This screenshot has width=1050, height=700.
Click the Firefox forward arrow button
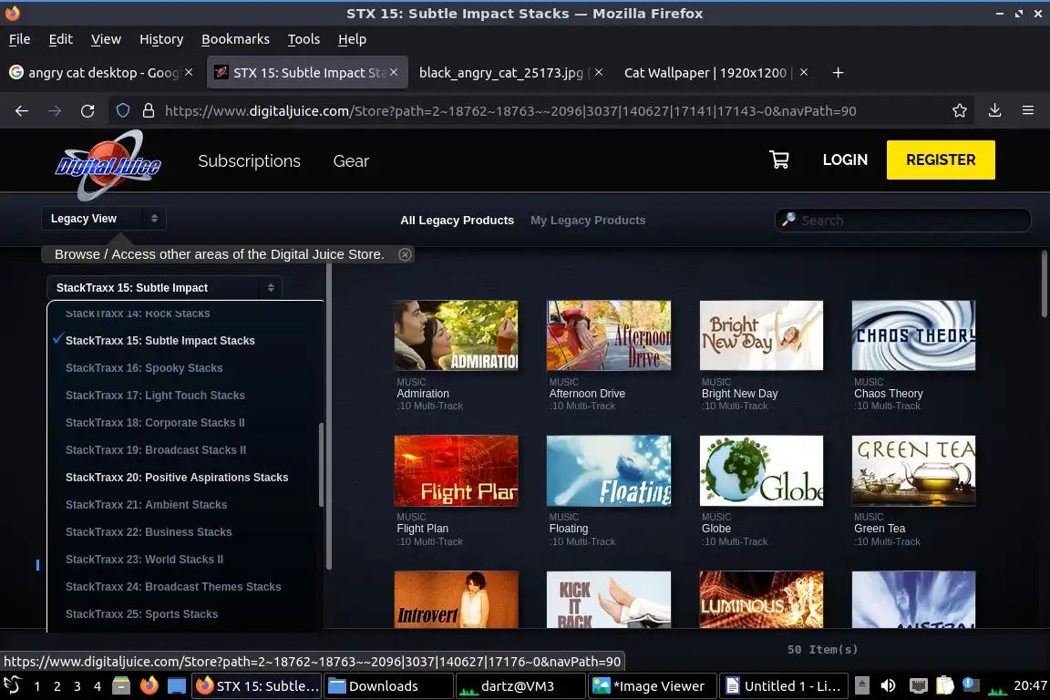pos(55,111)
